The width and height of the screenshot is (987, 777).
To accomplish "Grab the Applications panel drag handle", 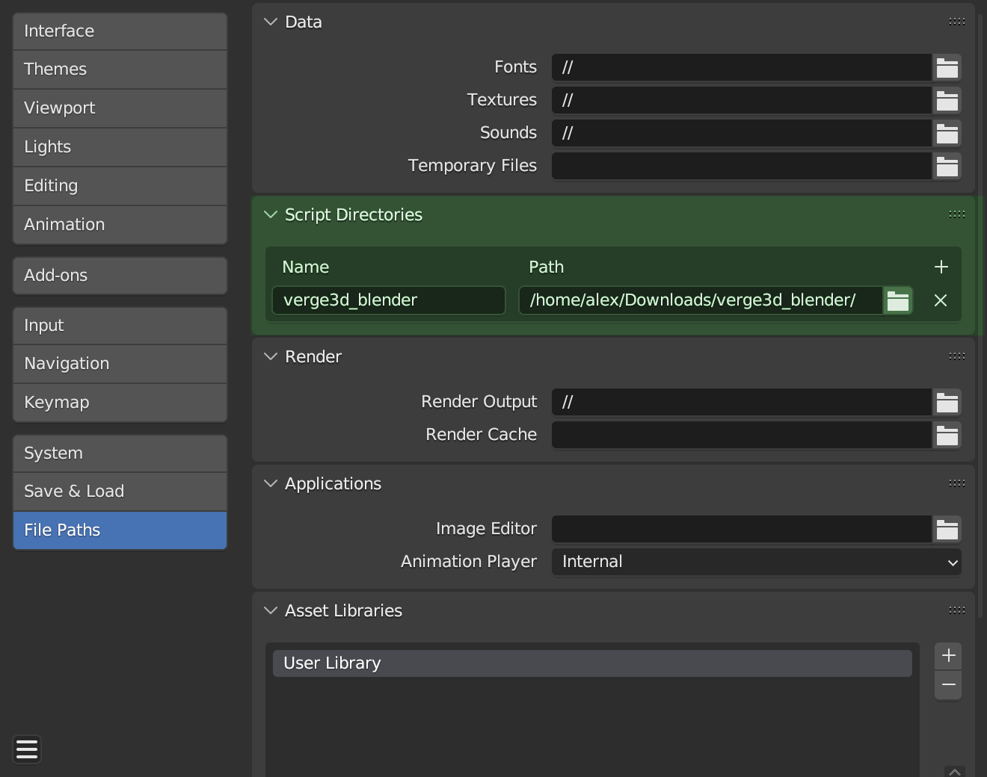I will (956, 483).
